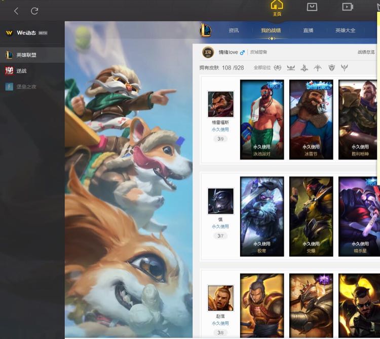The width and height of the screenshot is (380, 339).
Task: Choose 堡垒之夜 in the sidebar
Action: (x=26, y=87)
